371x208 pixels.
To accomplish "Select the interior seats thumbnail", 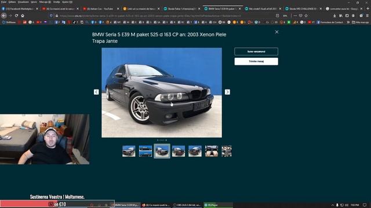I will click(x=212, y=151).
